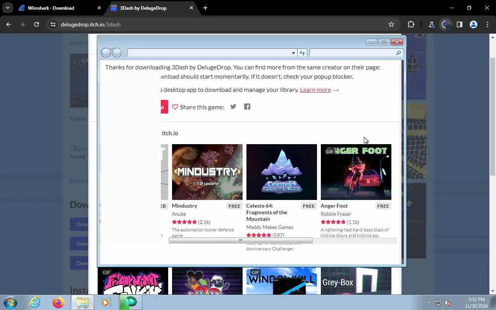Visit author Robble Fraser's page
496x310 pixels.
pyautogui.click(x=336, y=214)
